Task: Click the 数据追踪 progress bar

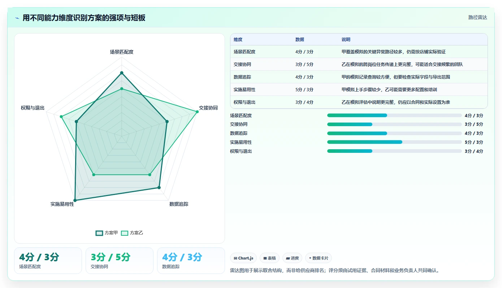Action: (394, 133)
